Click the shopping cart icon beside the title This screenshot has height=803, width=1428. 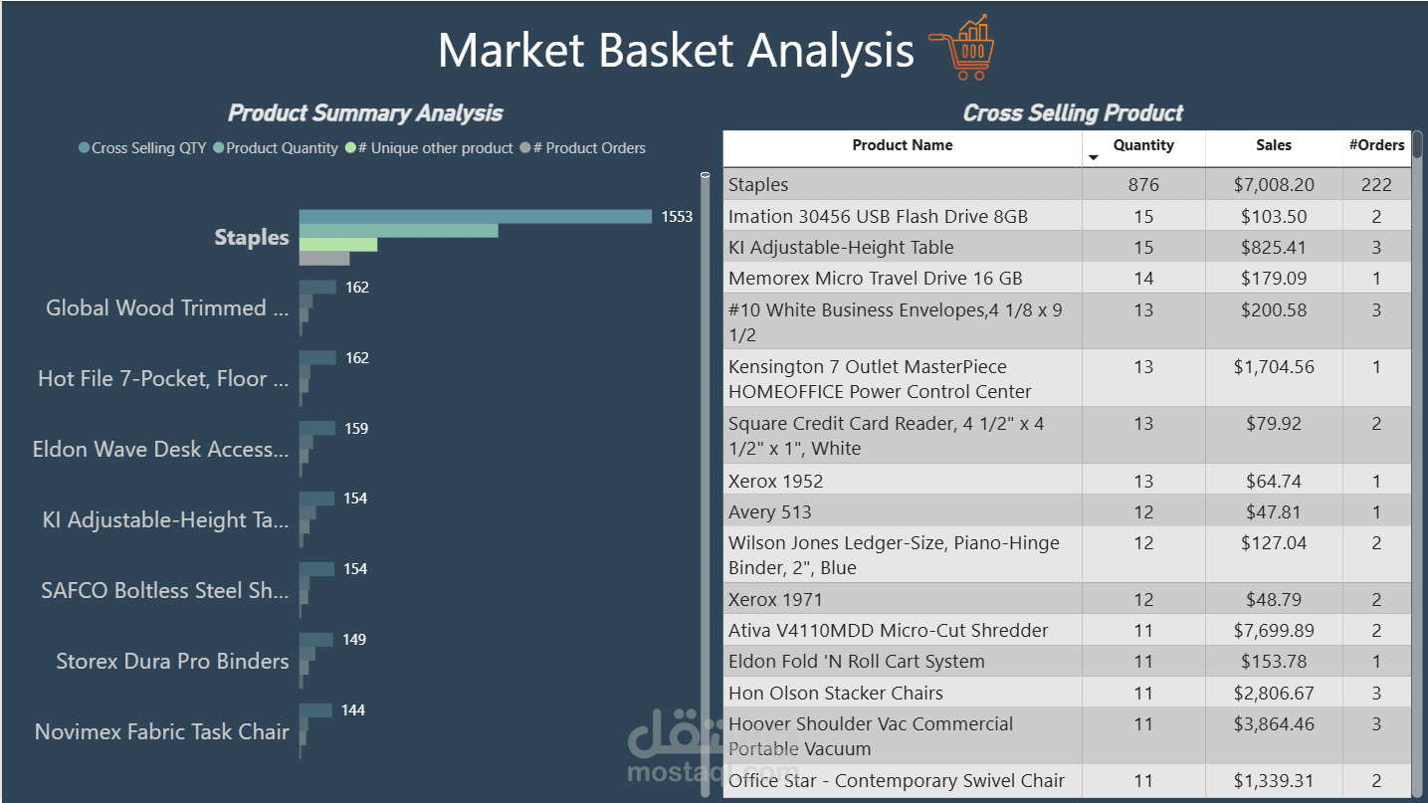click(962, 48)
